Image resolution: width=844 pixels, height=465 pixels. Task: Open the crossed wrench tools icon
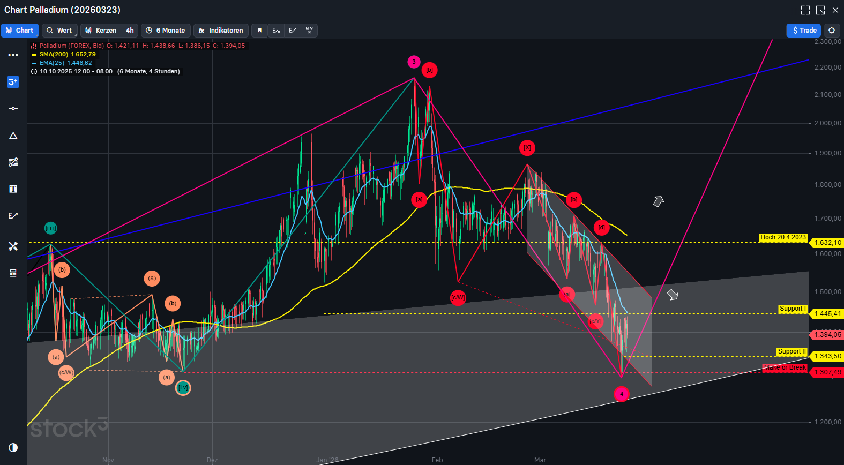click(13, 246)
